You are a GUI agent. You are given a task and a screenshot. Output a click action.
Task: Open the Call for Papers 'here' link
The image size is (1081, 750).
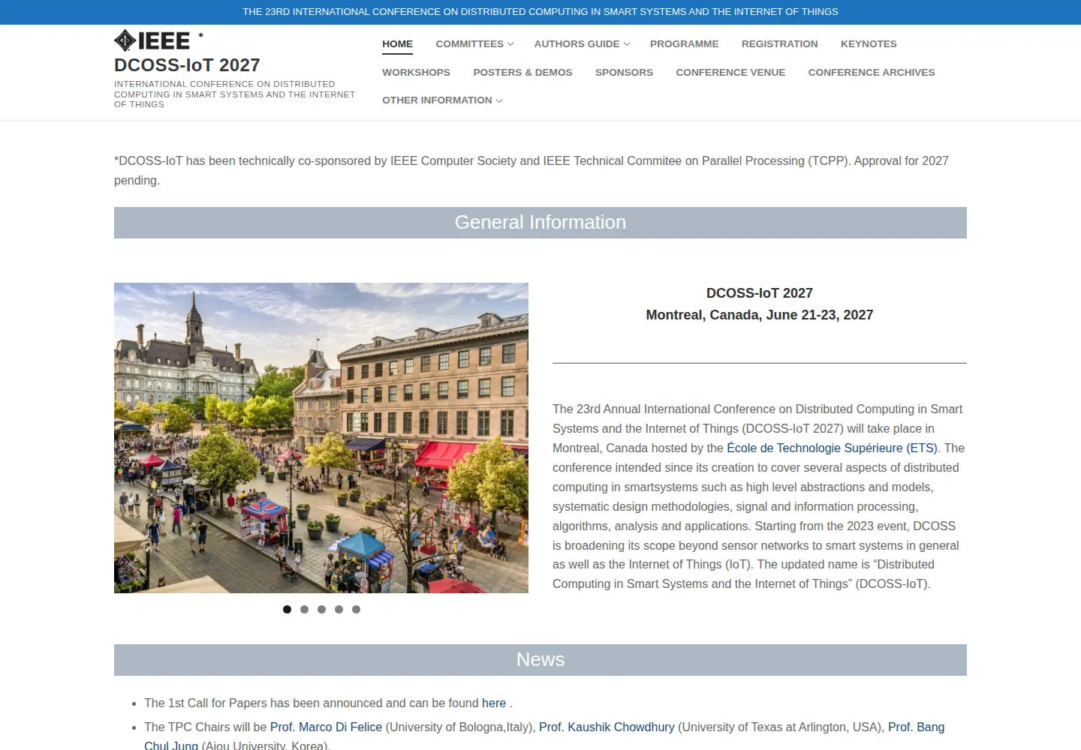(x=494, y=703)
